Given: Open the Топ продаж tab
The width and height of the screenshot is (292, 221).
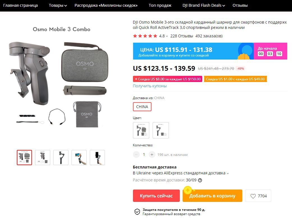Looking at the screenshot, I should point(160,5).
